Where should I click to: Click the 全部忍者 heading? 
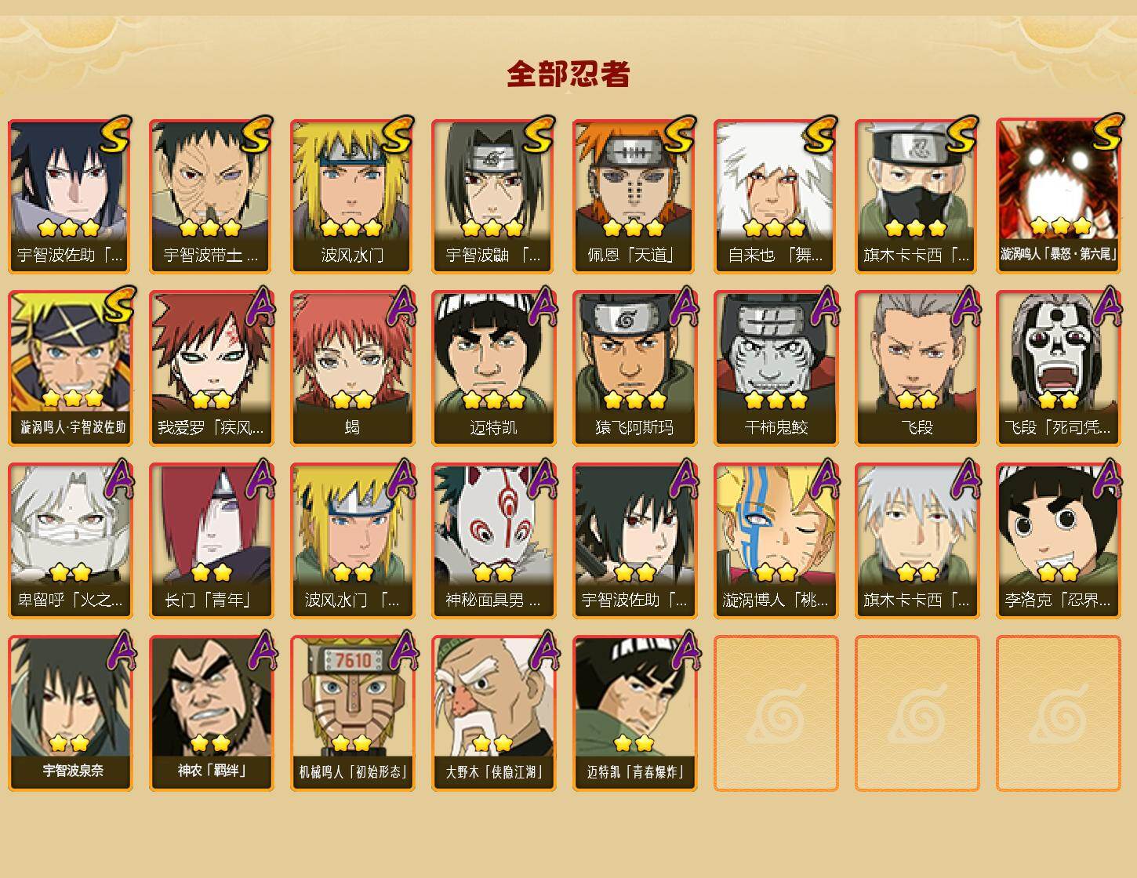pos(568,74)
